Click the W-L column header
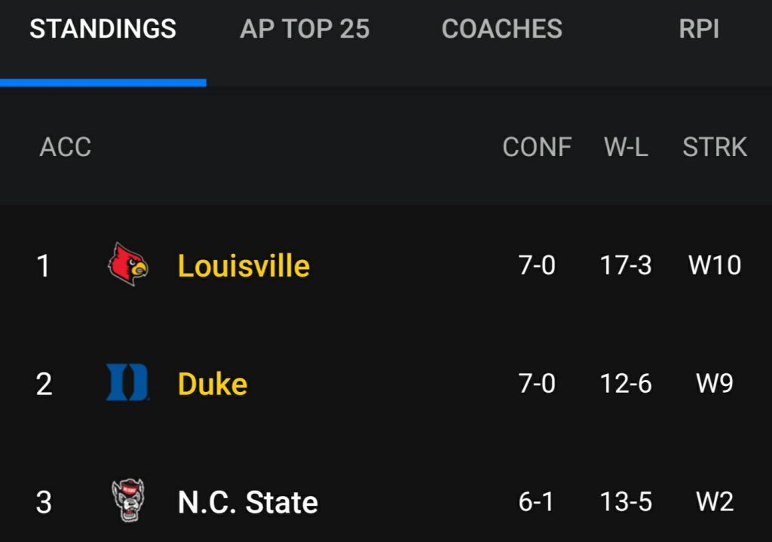772x542 pixels. click(626, 147)
